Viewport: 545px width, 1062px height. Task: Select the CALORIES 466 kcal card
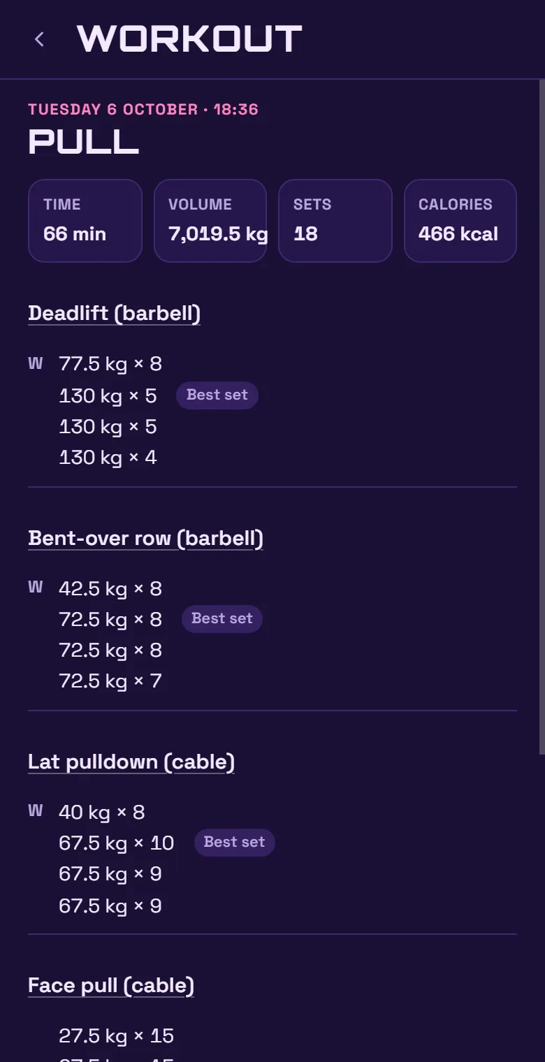460,221
